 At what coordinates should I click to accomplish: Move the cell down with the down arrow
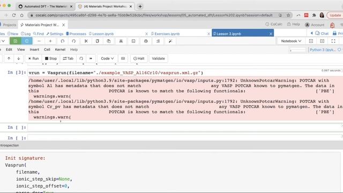[x=19, y=58]
